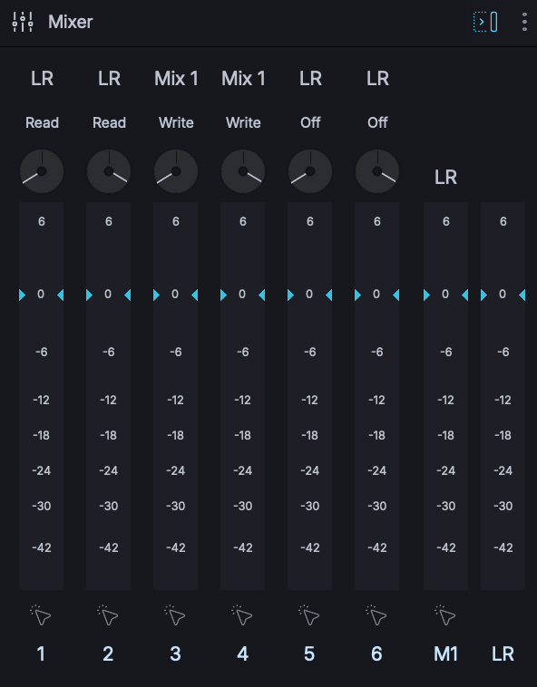
Task: Change the Read automation mode on channel 1
Action: [x=42, y=122]
